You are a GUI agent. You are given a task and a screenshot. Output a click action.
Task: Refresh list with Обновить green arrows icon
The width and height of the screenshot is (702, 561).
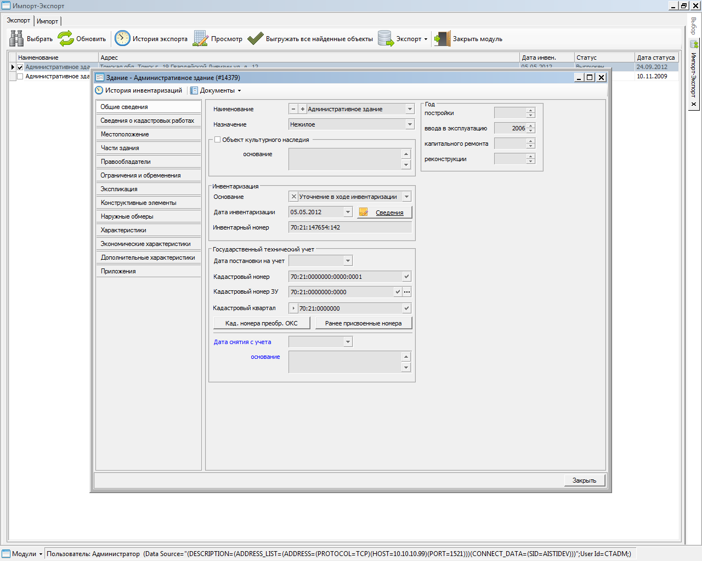point(66,39)
